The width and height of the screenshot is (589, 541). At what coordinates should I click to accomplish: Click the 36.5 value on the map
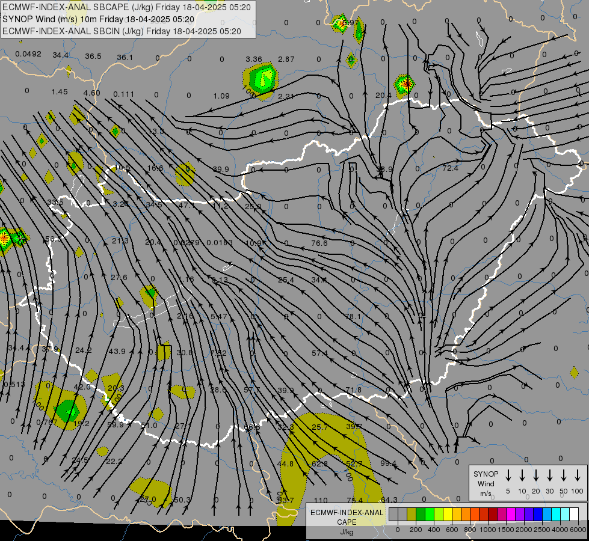93,57
